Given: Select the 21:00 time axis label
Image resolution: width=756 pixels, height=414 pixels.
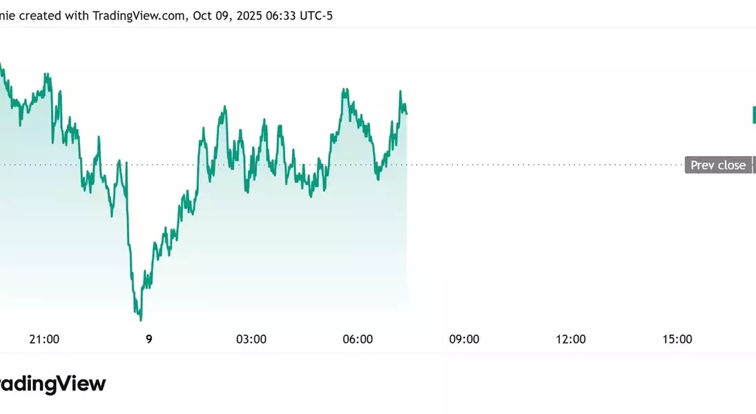Looking at the screenshot, I should coord(44,339).
